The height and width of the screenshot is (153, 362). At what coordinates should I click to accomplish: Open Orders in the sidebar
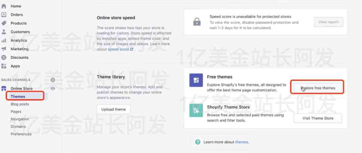17,15
